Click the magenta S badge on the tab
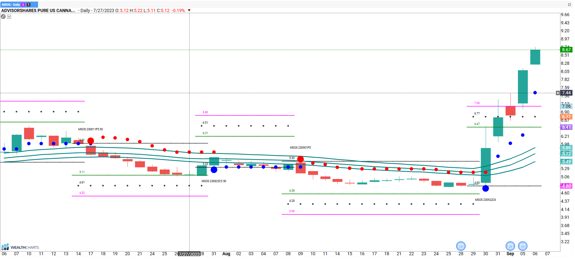The height and width of the screenshot is (259, 575). 23,5
